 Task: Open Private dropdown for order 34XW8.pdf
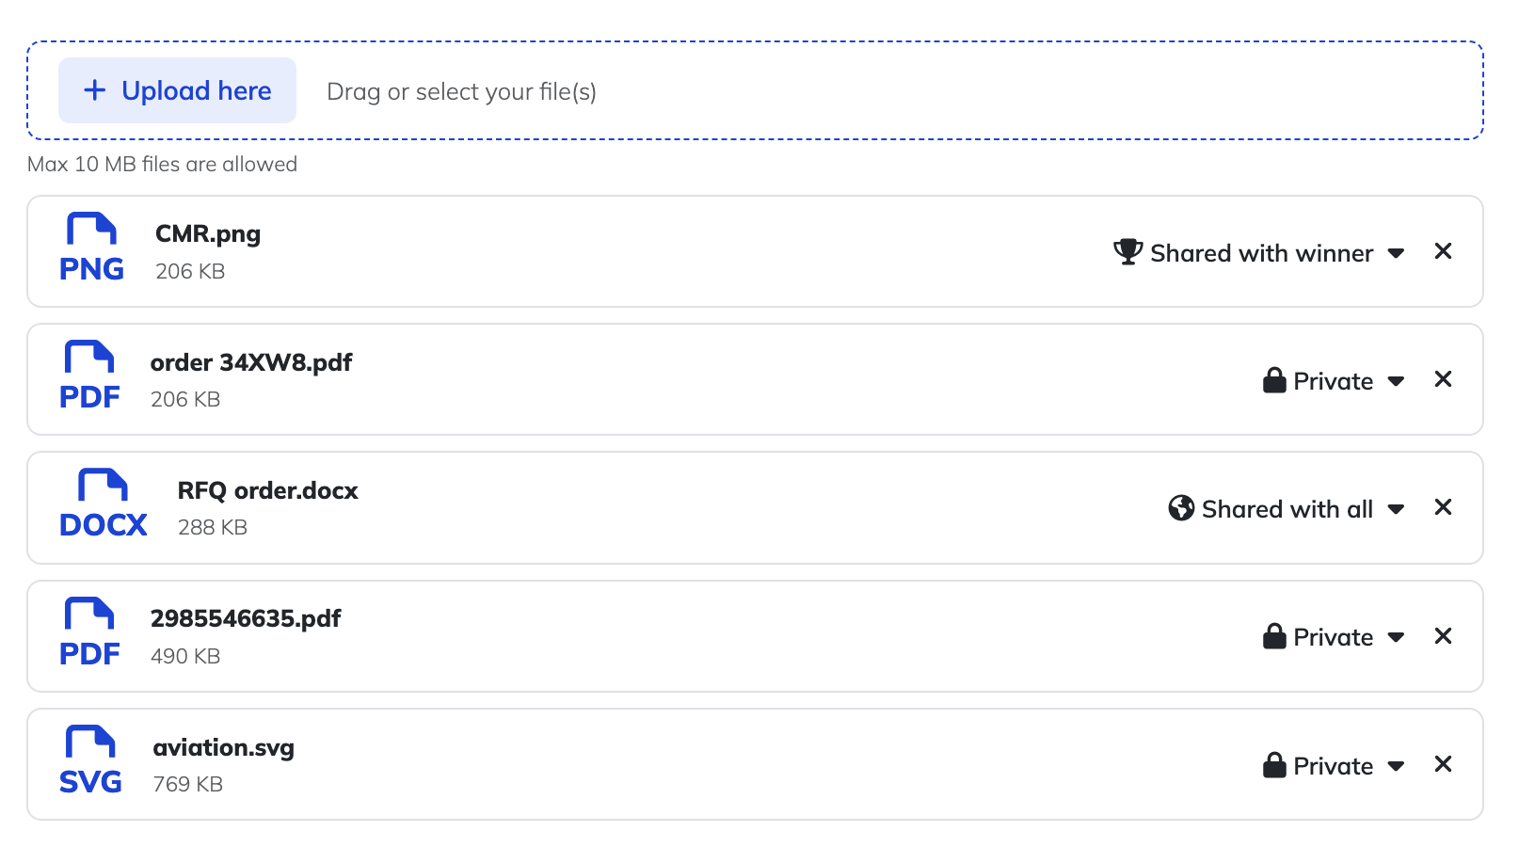[x=1334, y=381]
